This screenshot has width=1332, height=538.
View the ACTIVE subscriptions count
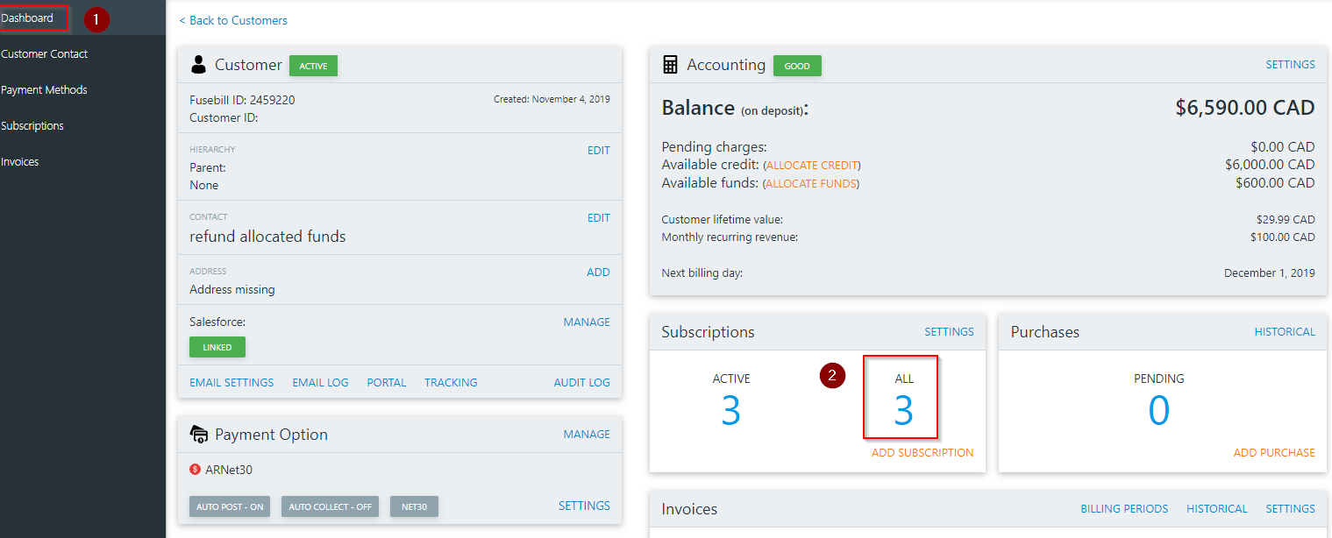(730, 410)
